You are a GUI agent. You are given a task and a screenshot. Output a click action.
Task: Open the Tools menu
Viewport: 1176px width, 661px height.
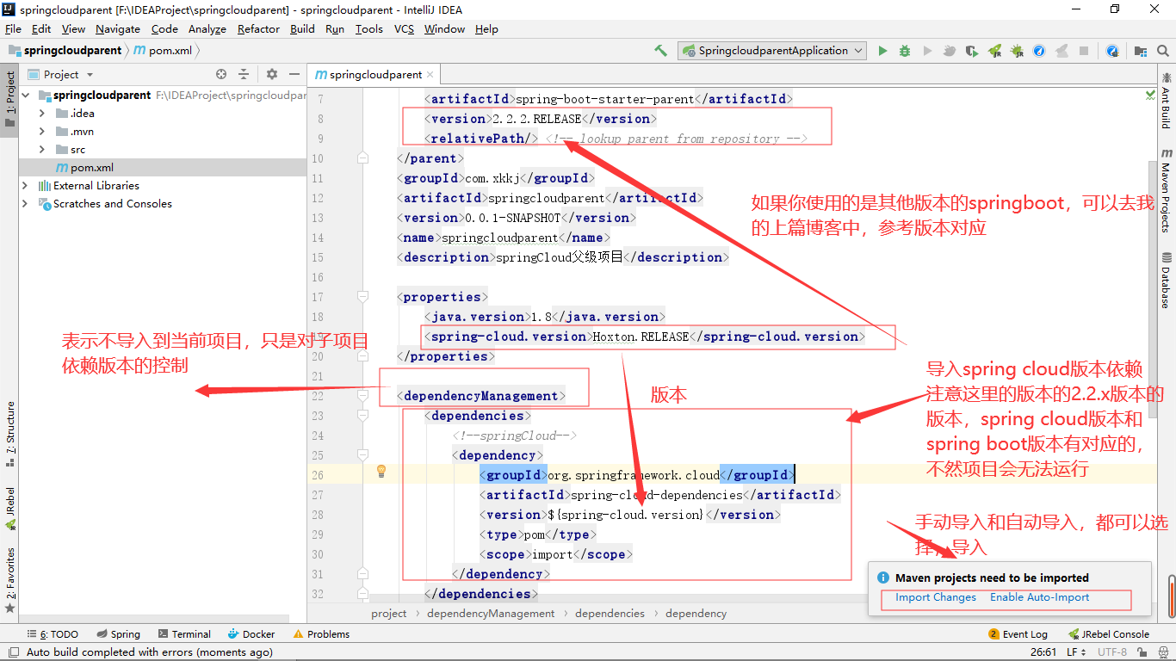tap(368, 28)
